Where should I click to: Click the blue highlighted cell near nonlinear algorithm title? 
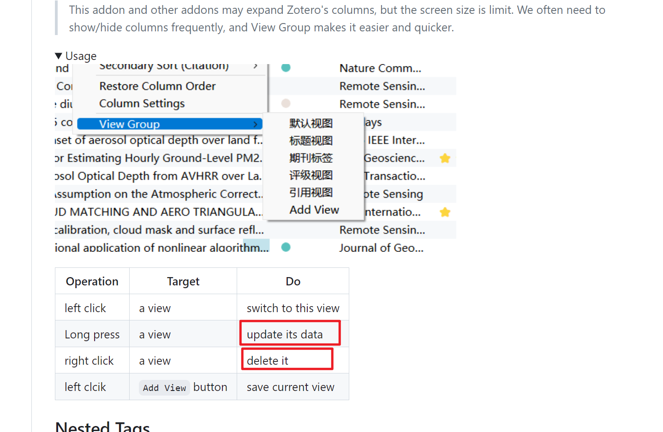257,244
